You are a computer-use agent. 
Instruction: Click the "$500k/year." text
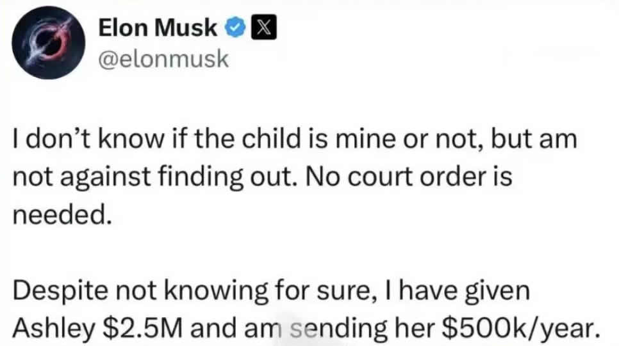pyautogui.click(x=522, y=328)
